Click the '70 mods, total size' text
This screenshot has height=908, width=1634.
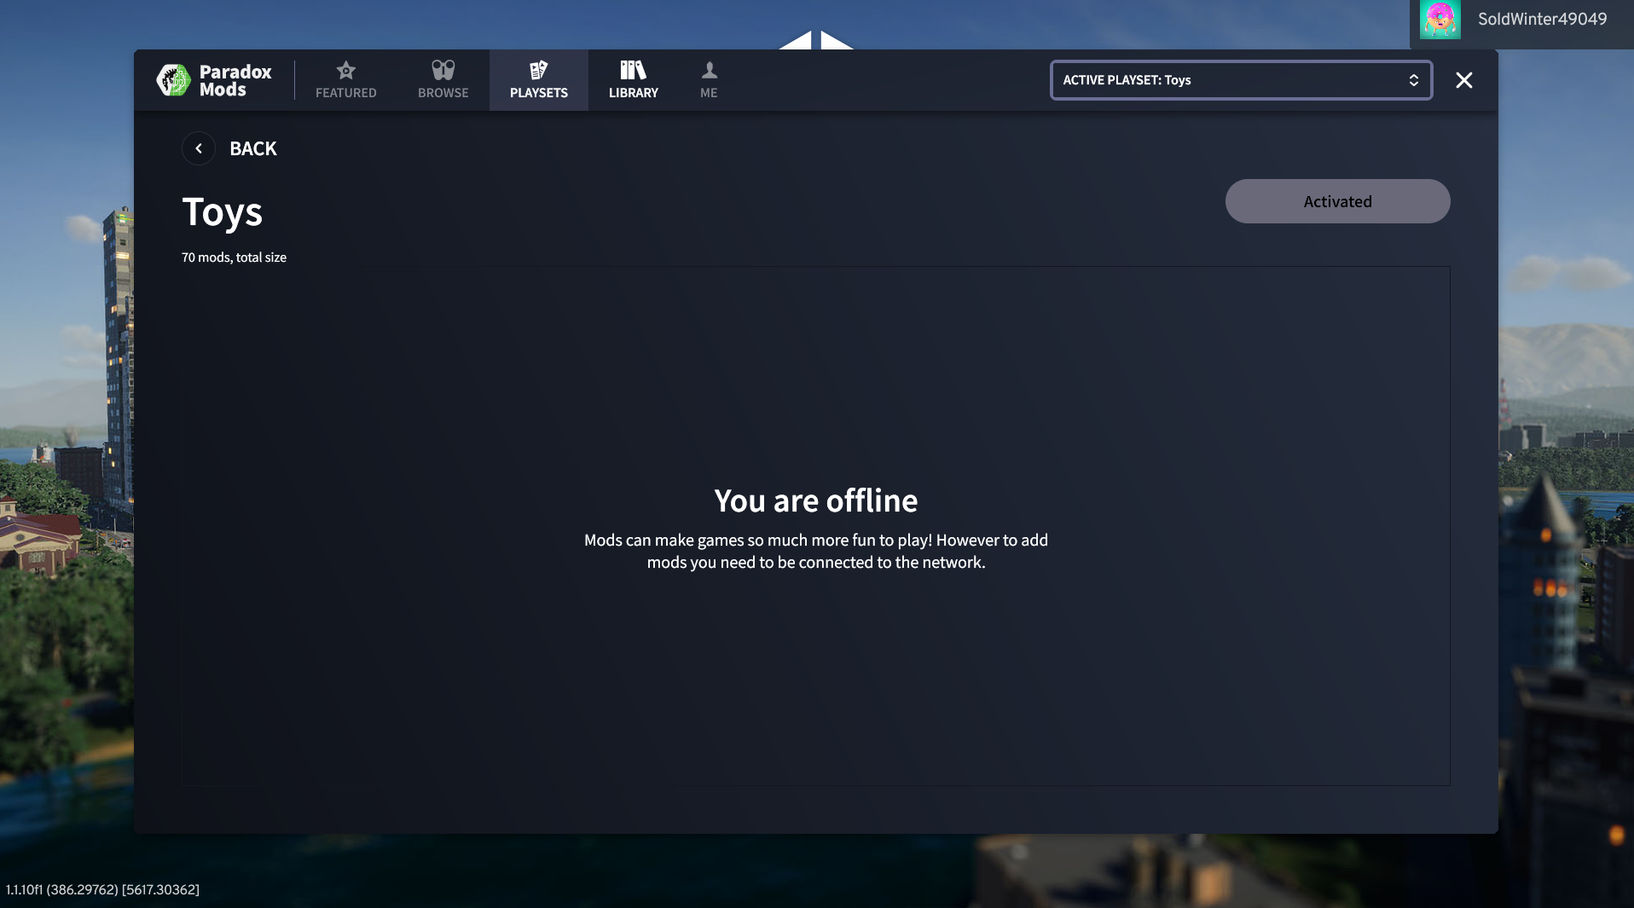tap(234, 257)
